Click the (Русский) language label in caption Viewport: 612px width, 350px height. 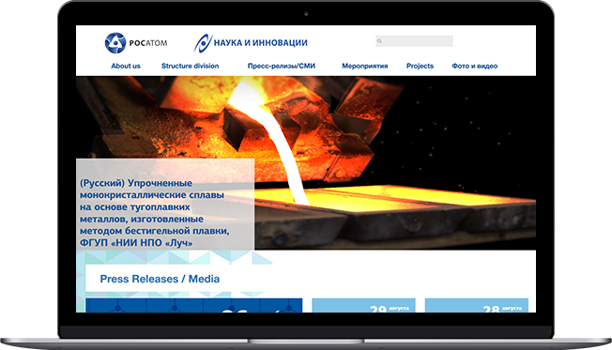pyautogui.click(x=102, y=183)
